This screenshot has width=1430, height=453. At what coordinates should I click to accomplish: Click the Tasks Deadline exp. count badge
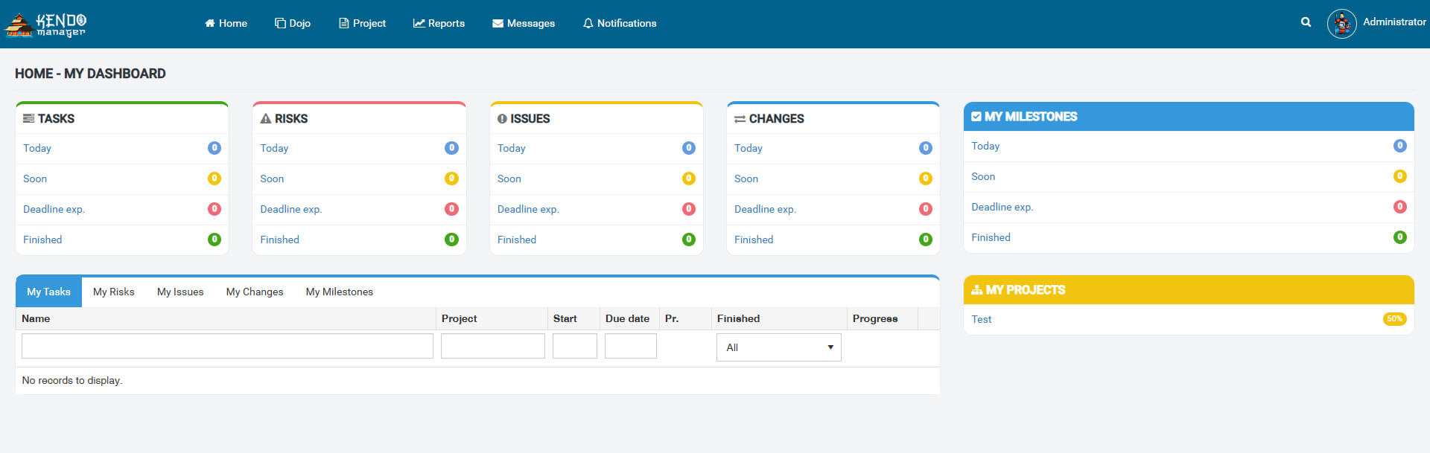pyautogui.click(x=214, y=209)
